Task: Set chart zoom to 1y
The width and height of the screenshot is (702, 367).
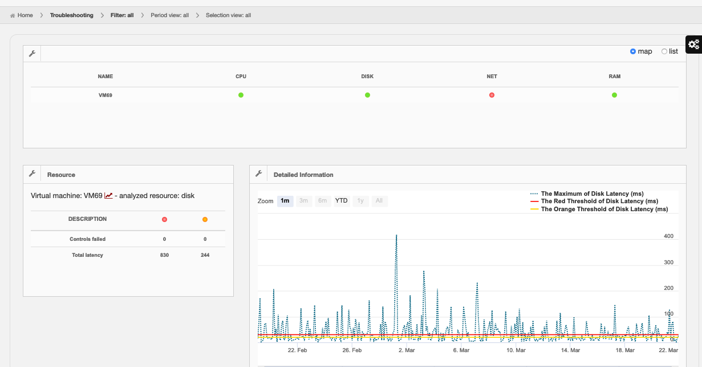Action: [x=360, y=201]
